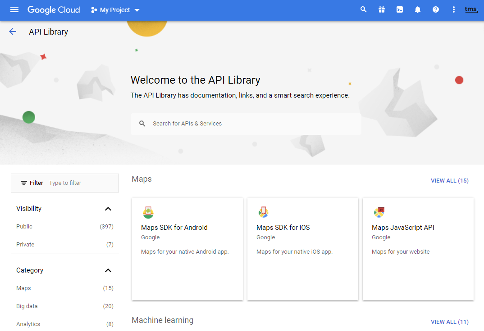This screenshot has width=484, height=331.
Task: Open the My Project selector dropdown
Action: 115,10
